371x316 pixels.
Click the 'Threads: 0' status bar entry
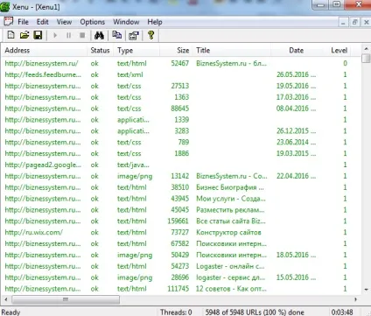click(176, 312)
